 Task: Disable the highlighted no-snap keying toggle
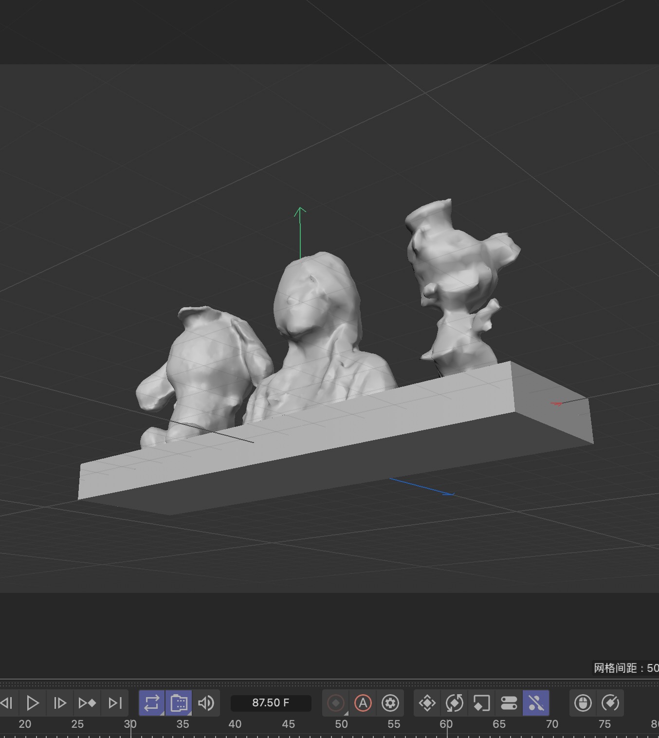click(x=536, y=703)
